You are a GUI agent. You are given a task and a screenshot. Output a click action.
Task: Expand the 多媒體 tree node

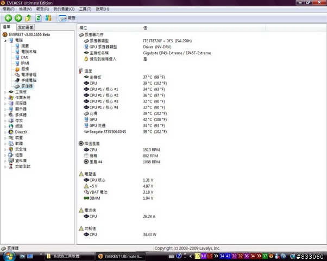[x=5, y=115]
